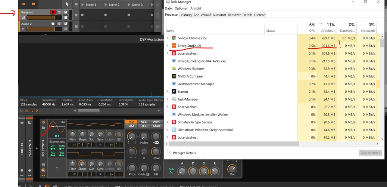Click the PRES expression modulator
This screenshot has height=187, width=387.
pos(61,154)
